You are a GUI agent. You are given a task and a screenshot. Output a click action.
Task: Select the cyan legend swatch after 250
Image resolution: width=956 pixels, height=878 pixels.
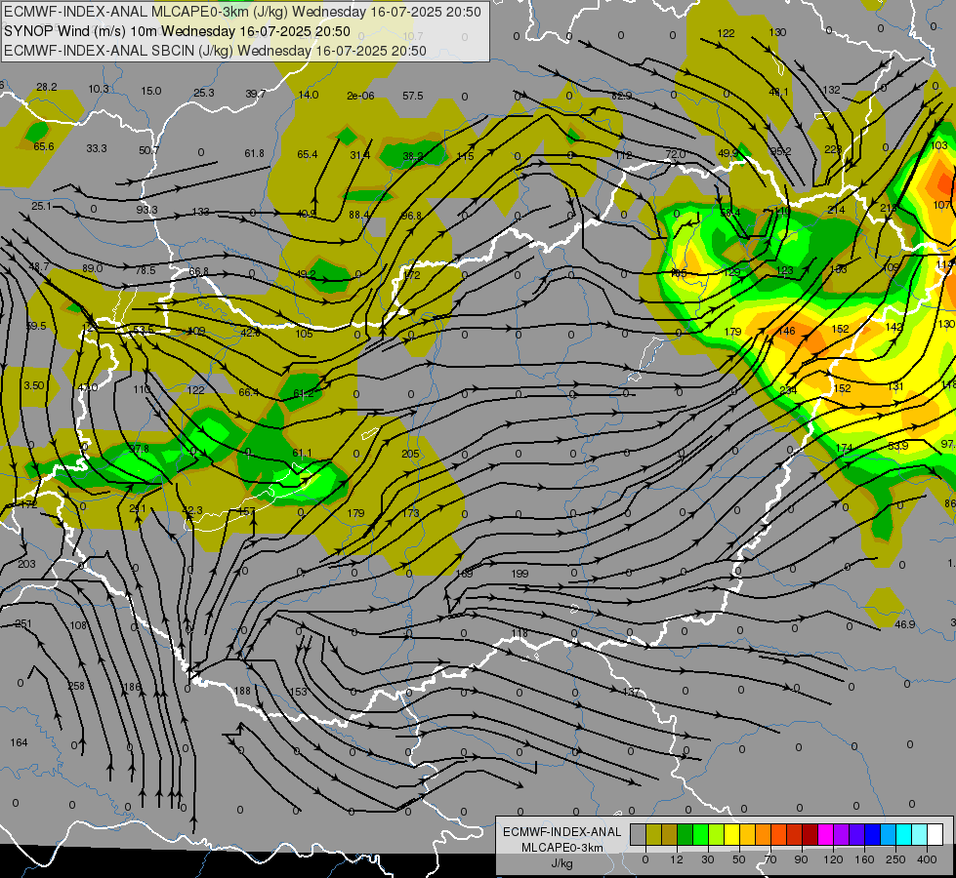point(904,835)
